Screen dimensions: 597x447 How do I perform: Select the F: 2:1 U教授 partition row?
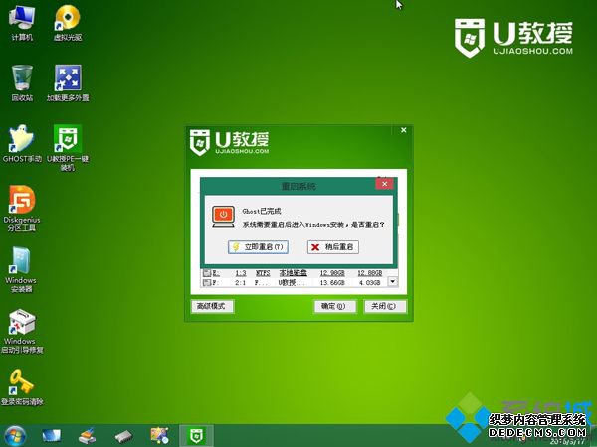(x=296, y=282)
